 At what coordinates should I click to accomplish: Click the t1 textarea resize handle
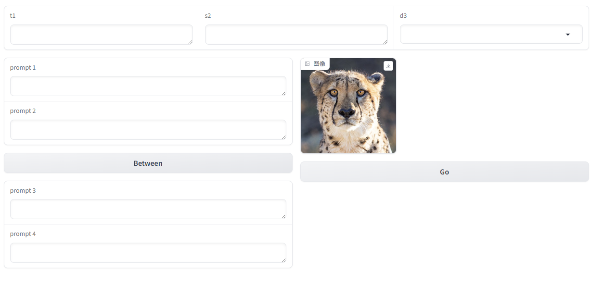coord(190,42)
